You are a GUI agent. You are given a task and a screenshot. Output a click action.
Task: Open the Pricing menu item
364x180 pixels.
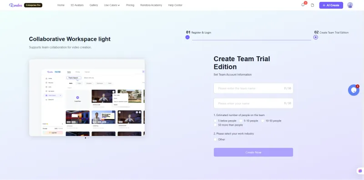pyautogui.click(x=130, y=5)
